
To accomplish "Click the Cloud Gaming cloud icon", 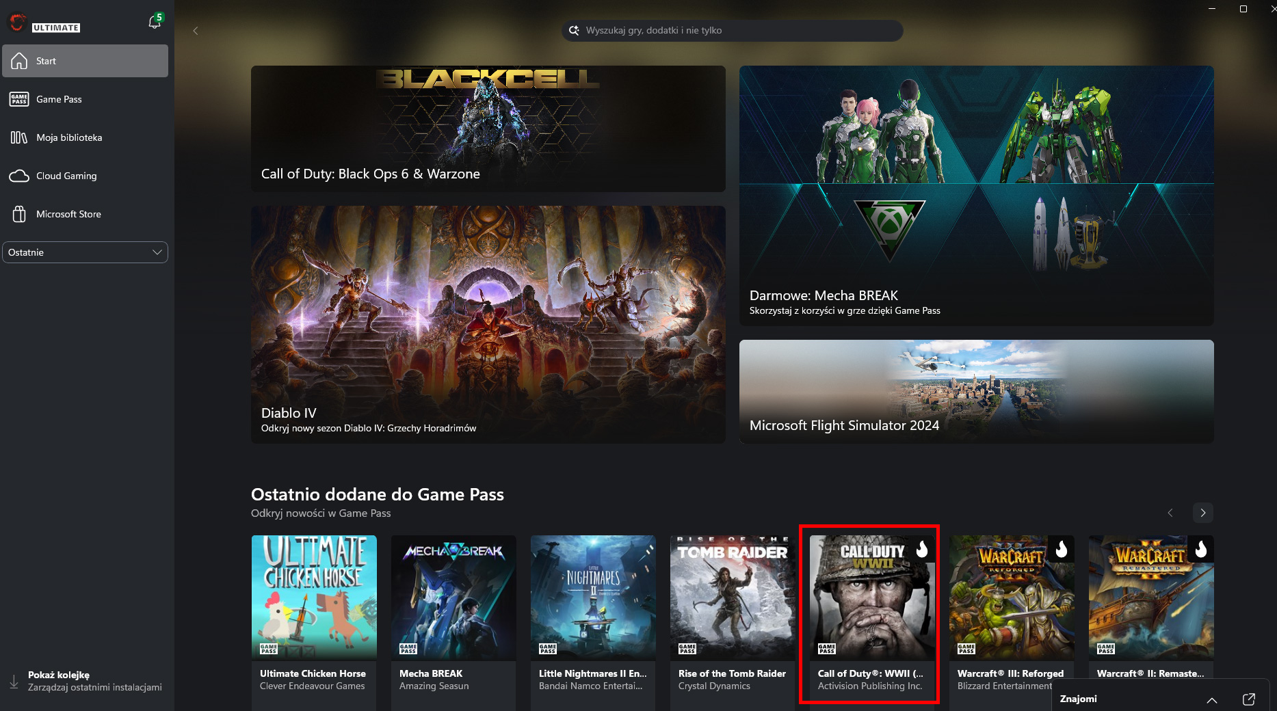I will click(x=19, y=176).
